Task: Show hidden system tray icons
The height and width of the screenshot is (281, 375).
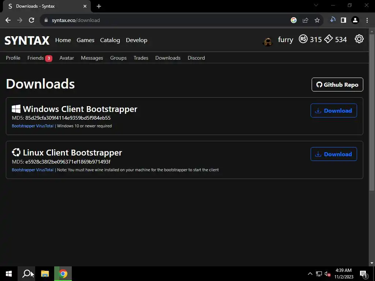Action: pos(310,274)
